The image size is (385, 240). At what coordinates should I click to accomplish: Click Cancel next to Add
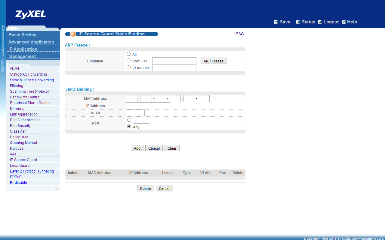[154, 148]
